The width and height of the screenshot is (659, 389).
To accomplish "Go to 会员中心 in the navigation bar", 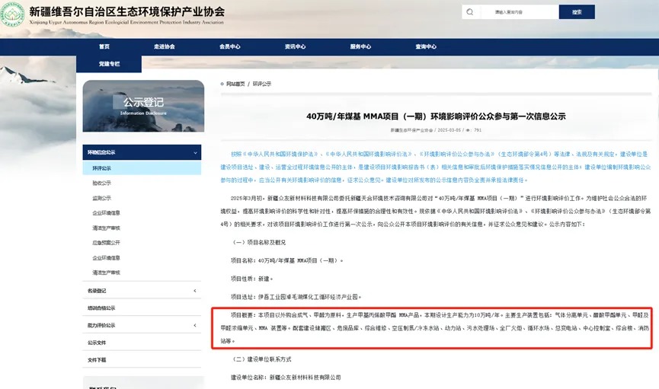I will (x=229, y=46).
